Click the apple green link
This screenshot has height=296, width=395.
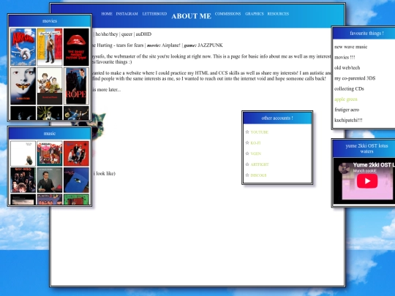click(345, 99)
